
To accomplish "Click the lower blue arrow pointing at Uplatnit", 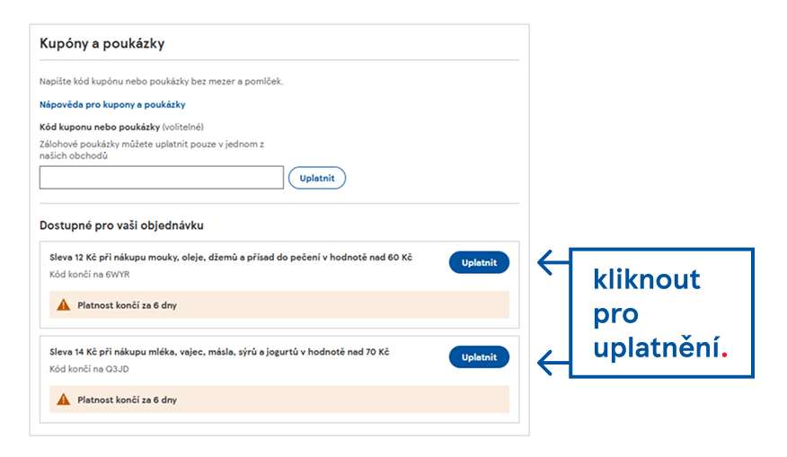I will (553, 363).
